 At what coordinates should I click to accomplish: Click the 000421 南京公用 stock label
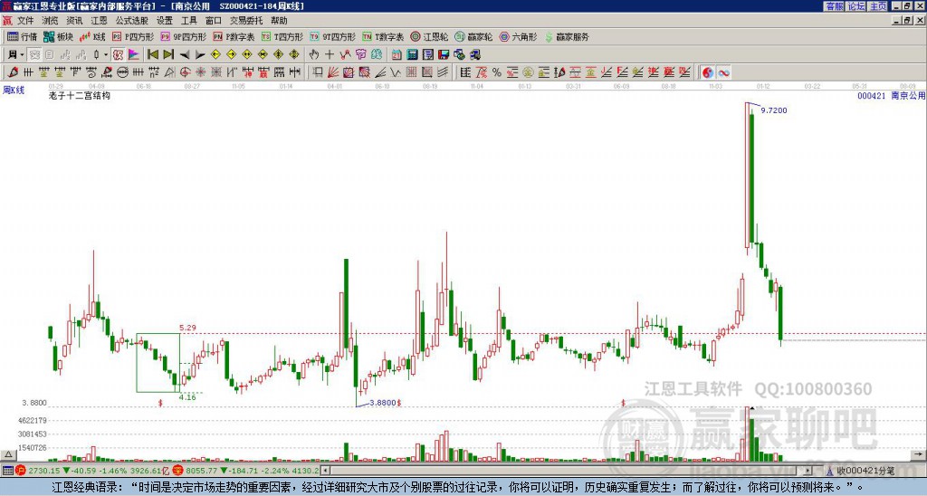pyautogui.click(x=891, y=96)
